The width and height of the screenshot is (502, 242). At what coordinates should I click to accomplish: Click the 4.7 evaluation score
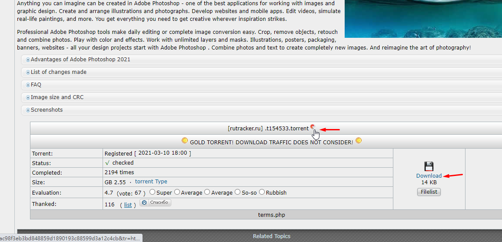click(x=109, y=193)
